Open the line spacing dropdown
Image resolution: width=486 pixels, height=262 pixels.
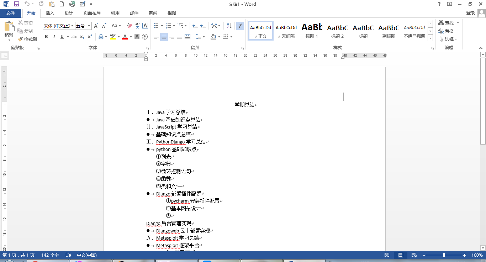pos(200,37)
